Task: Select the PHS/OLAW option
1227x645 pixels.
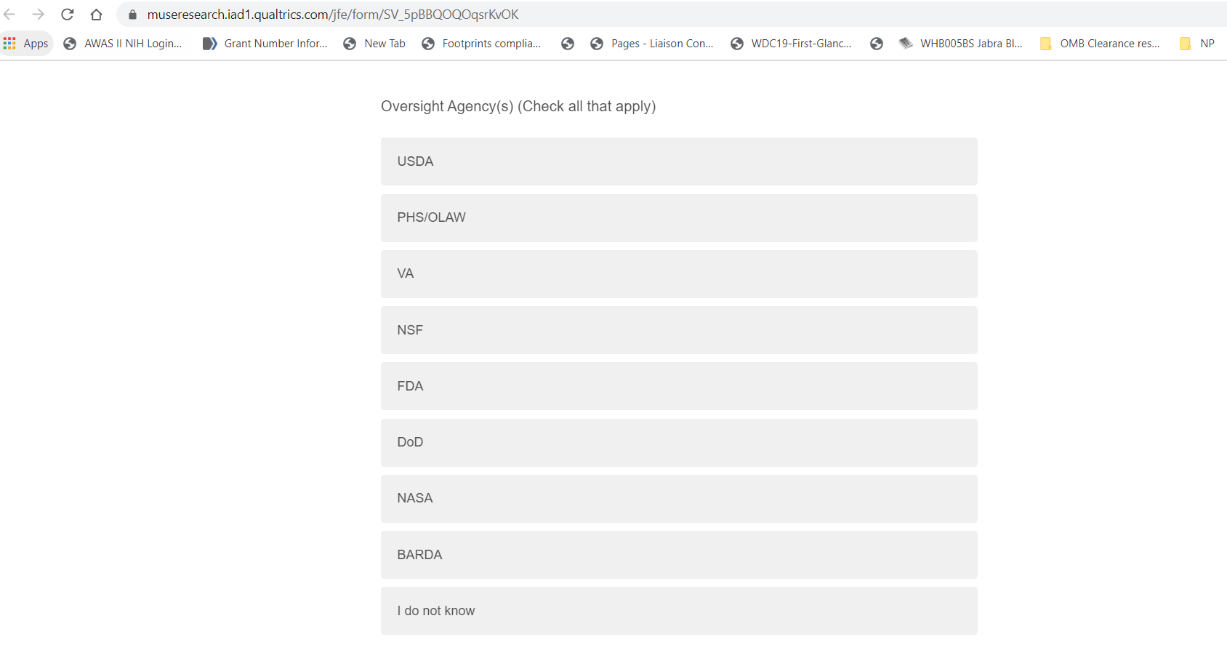Action: click(679, 217)
